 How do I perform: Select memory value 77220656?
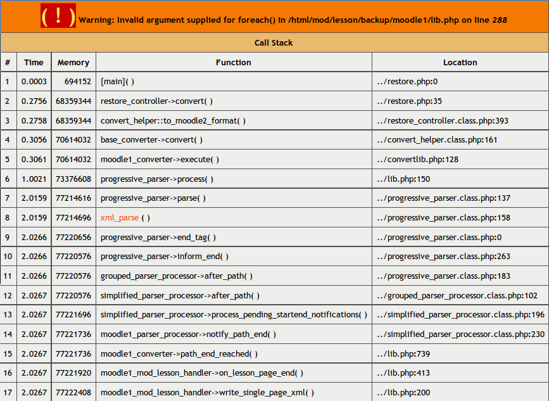[73, 238]
